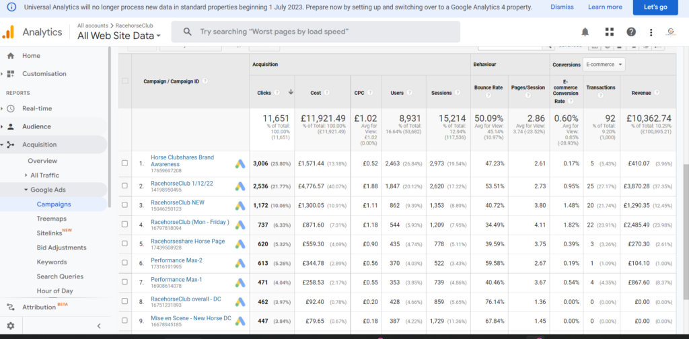689x339 pixels.
Task: Click the Revenue column help icon
Action: (x=657, y=93)
